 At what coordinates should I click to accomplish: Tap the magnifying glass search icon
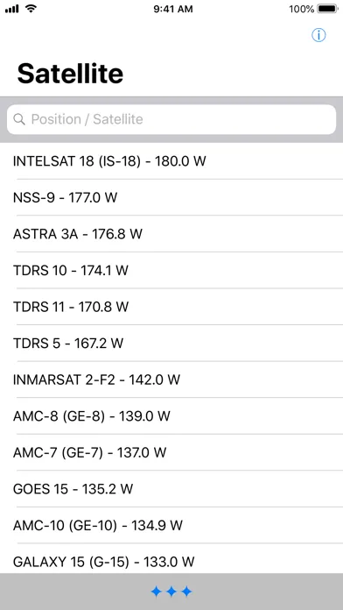pos(19,119)
